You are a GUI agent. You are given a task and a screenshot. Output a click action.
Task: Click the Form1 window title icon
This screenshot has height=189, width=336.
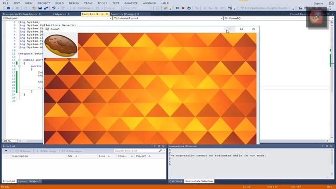[47, 29]
